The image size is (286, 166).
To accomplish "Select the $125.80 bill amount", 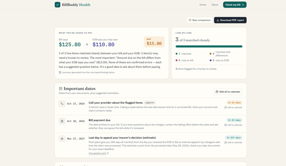I will (70, 44).
